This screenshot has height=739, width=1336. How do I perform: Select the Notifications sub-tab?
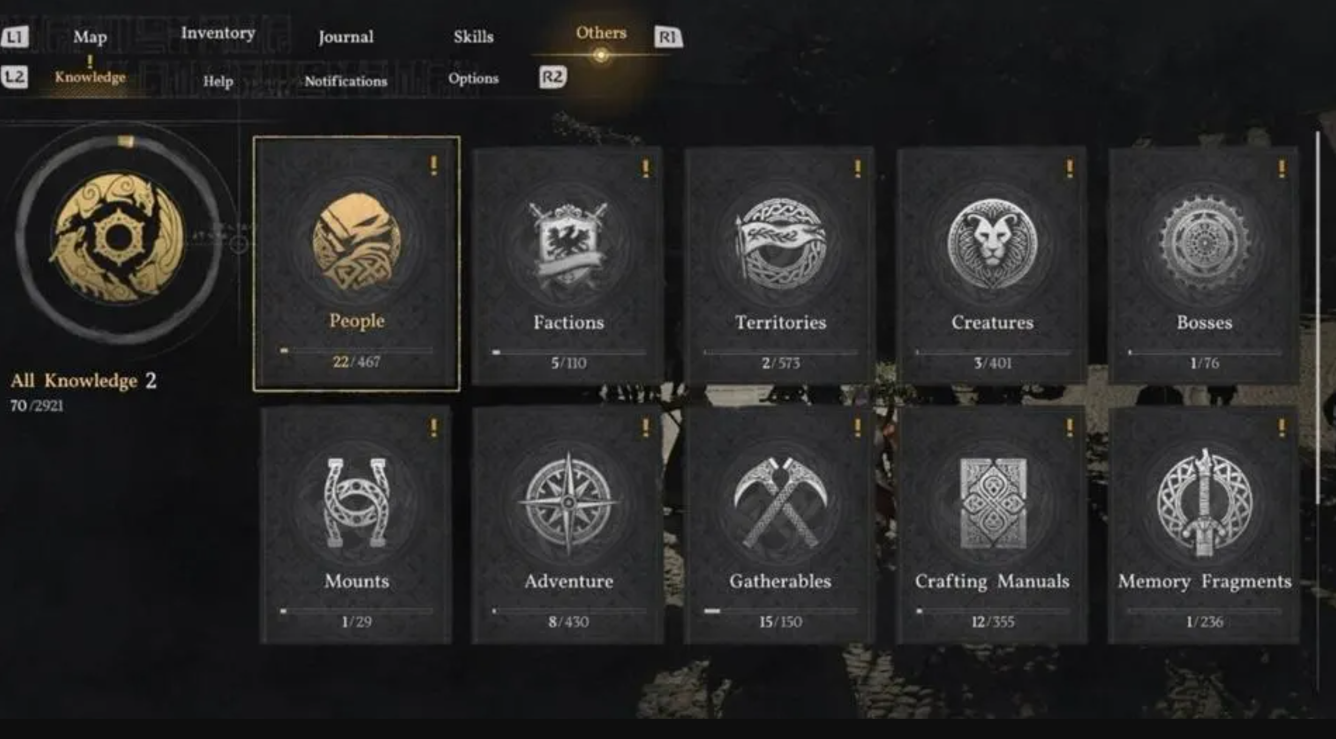[346, 82]
